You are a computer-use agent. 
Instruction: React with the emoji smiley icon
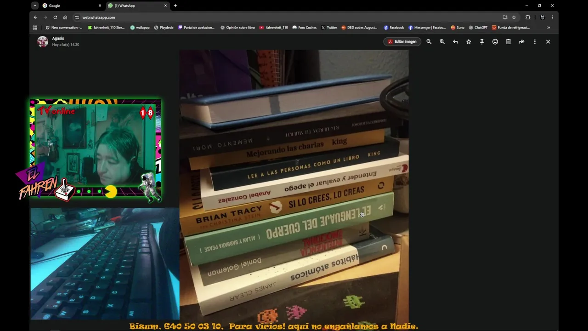click(495, 41)
